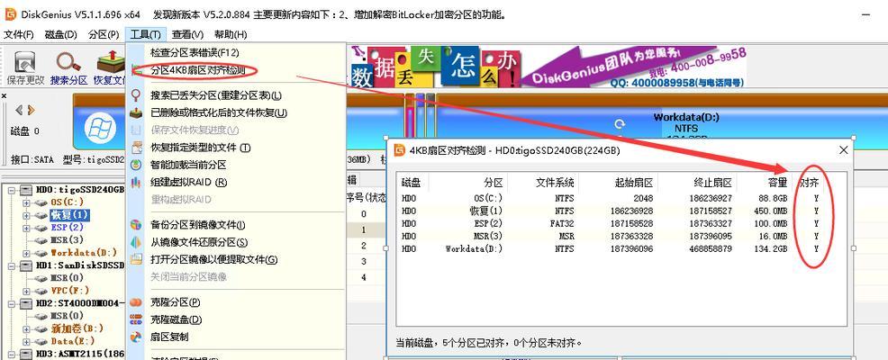Select VPC(F:) in the disk tree

tap(69, 291)
